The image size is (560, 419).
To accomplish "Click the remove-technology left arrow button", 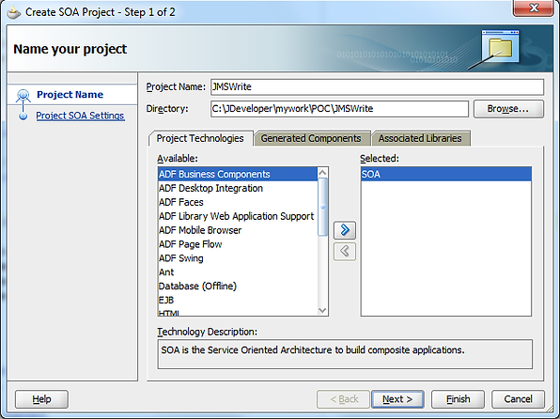I will click(345, 252).
